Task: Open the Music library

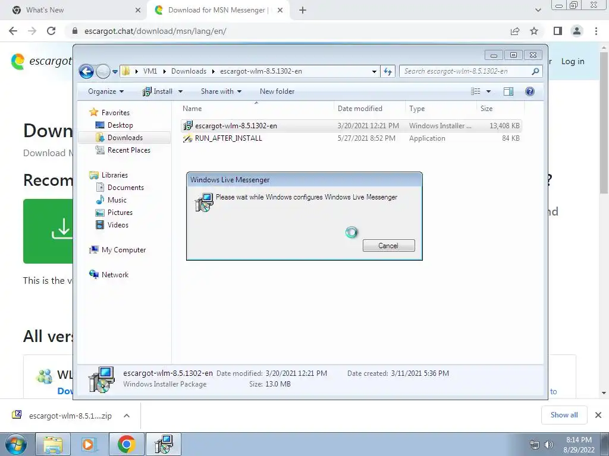Action: (117, 200)
